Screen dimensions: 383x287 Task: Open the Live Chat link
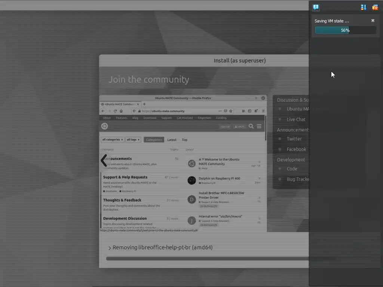click(296, 119)
